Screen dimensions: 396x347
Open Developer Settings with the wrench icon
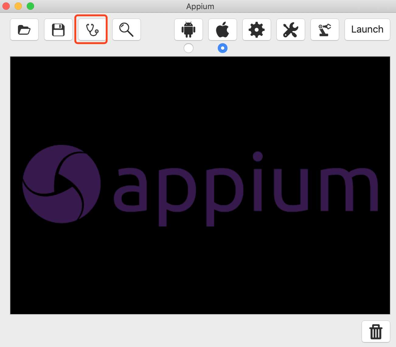point(291,30)
